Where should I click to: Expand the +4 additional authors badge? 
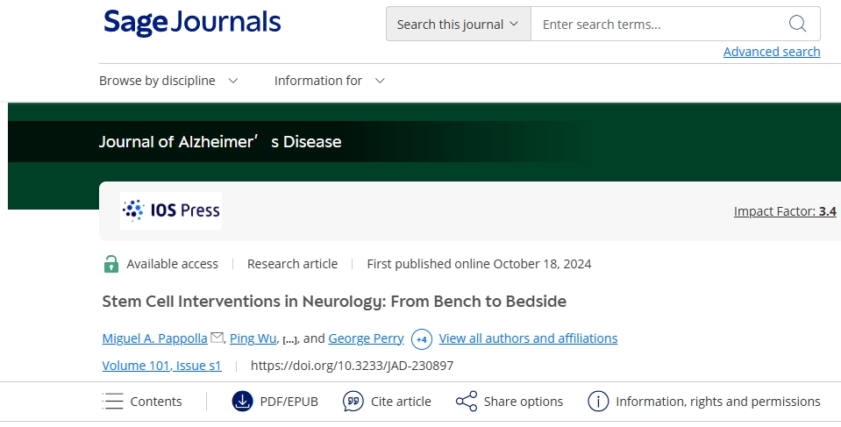click(422, 338)
